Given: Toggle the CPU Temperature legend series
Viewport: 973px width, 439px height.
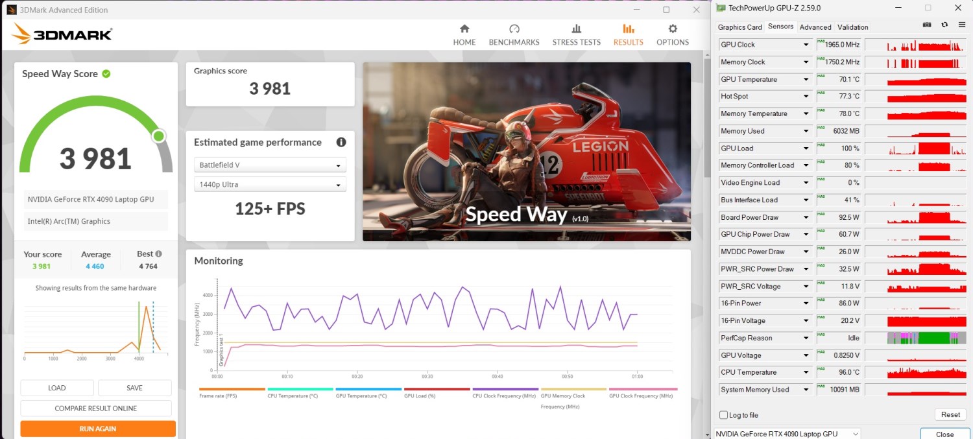Looking at the screenshot, I should (300, 392).
